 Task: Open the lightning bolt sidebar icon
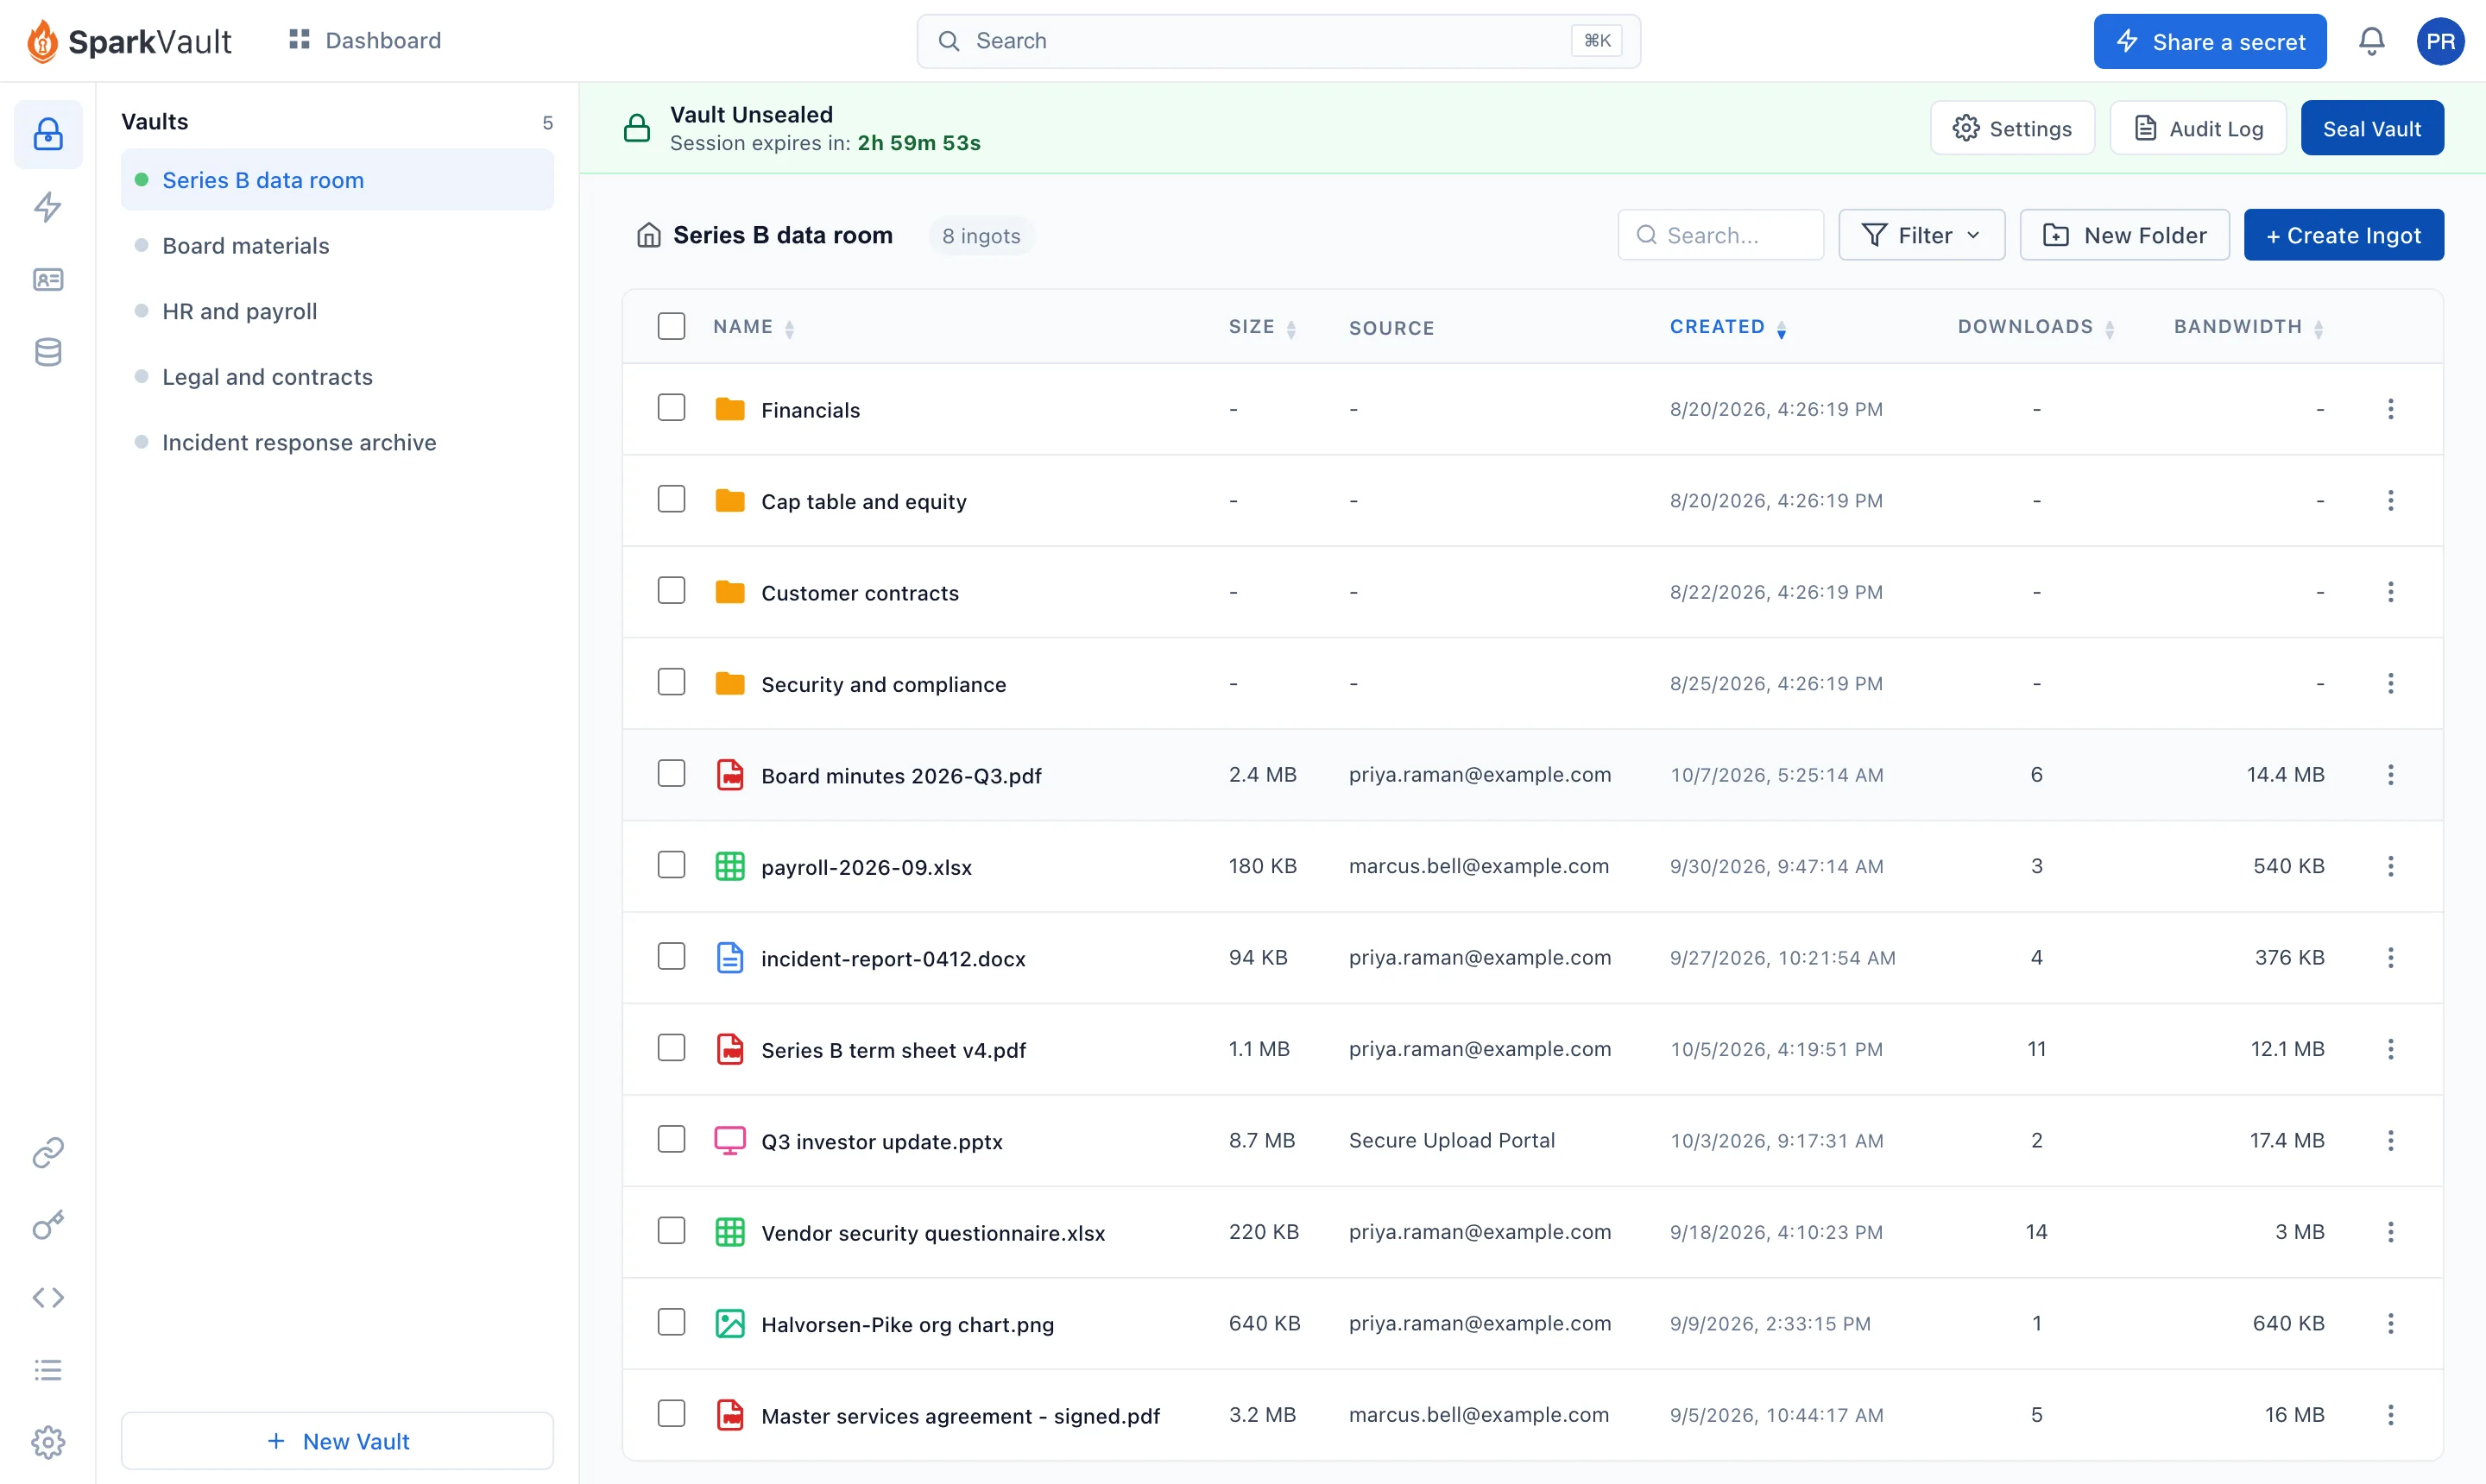click(48, 207)
